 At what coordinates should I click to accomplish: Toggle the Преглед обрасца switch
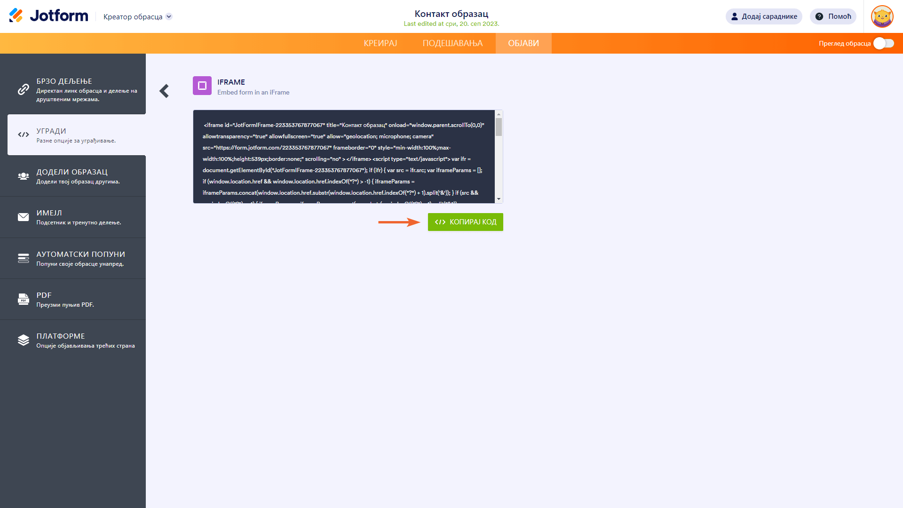883,43
